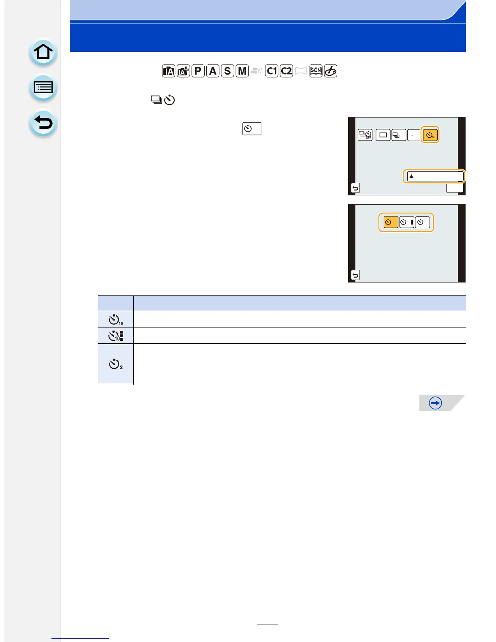Open the contents list icon in sidebar
The image size is (496, 642).
click(43, 88)
